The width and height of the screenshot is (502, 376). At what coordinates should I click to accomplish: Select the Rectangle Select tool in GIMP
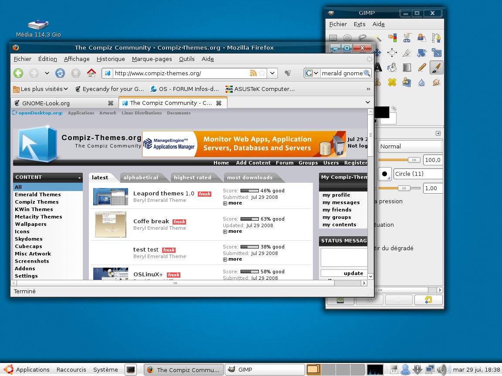coord(333,38)
